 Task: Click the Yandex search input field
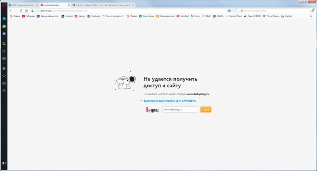[x=180, y=109]
